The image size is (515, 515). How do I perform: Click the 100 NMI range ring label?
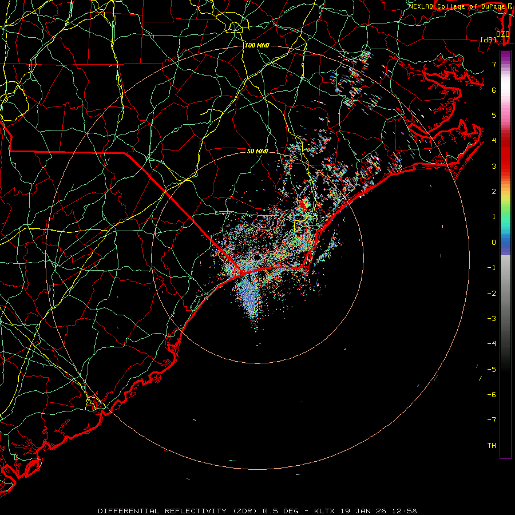(257, 45)
